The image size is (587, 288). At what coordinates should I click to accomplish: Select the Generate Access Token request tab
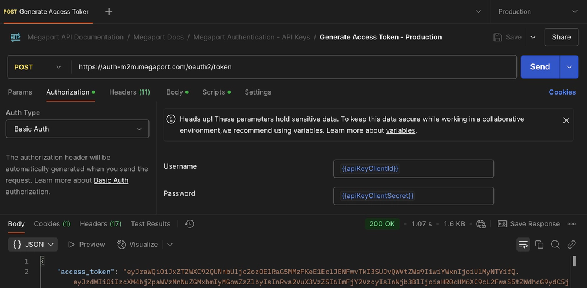pos(46,12)
